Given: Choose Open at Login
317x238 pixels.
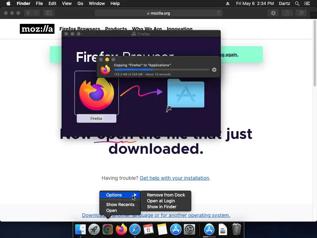Looking at the screenshot, I should click(161, 201).
